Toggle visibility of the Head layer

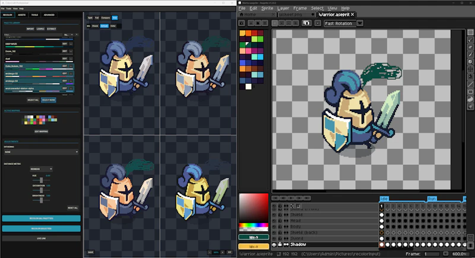point(274,221)
